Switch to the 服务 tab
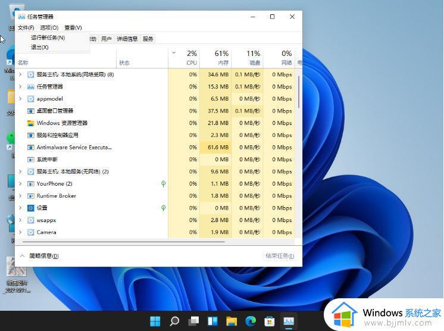This screenshot has width=444, height=331. click(x=148, y=39)
